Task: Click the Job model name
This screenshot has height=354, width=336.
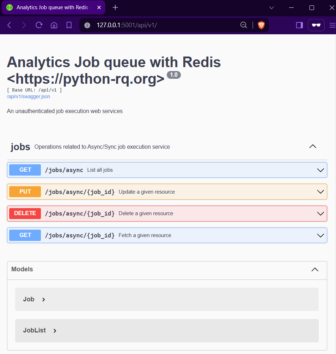Action: tap(29, 299)
